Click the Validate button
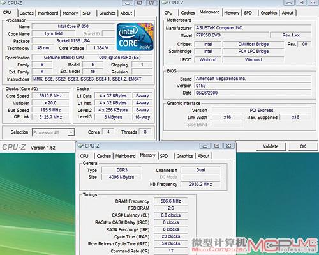Image resolution: width=319 pixels, height=255 pixels. click(271, 146)
